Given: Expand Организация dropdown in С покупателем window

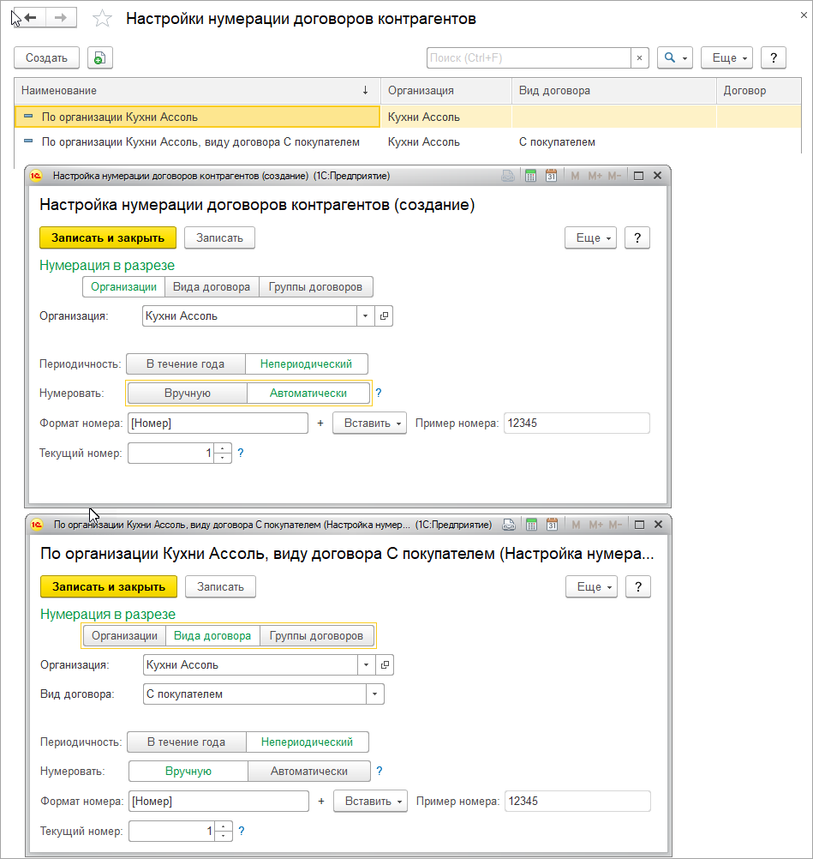Looking at the screenshot, I should pyautogui.click(x=367, y=664).
